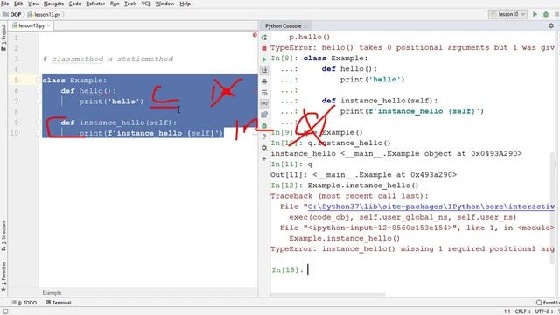The height and width of the screenshot is (315, 560).
Task: Open the Tools menu
Action: pyautogui.click(x=130, y=3)
